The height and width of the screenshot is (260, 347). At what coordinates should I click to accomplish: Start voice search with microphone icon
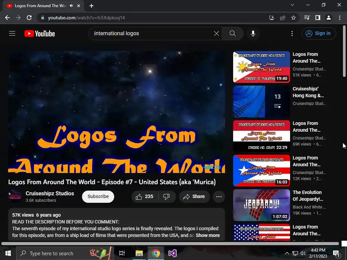253,34
